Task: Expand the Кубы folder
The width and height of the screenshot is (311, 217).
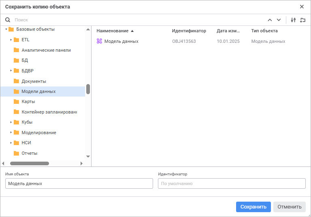Action: (x=11, y=122)
